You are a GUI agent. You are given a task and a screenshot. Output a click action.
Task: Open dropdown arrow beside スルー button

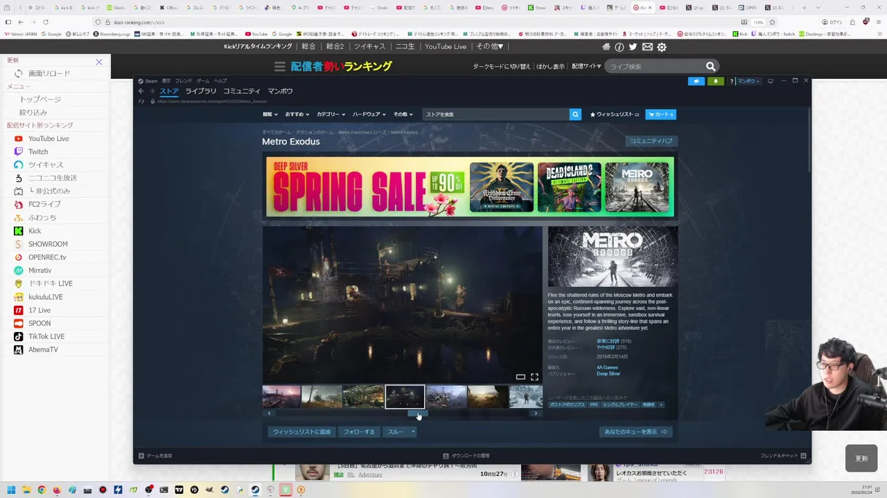coord(413,432)
